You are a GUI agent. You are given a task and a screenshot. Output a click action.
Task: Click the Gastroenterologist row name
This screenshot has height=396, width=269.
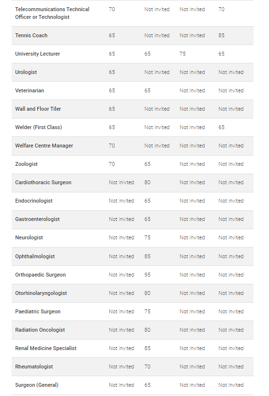pyautogui.click(x=37, y=219)
